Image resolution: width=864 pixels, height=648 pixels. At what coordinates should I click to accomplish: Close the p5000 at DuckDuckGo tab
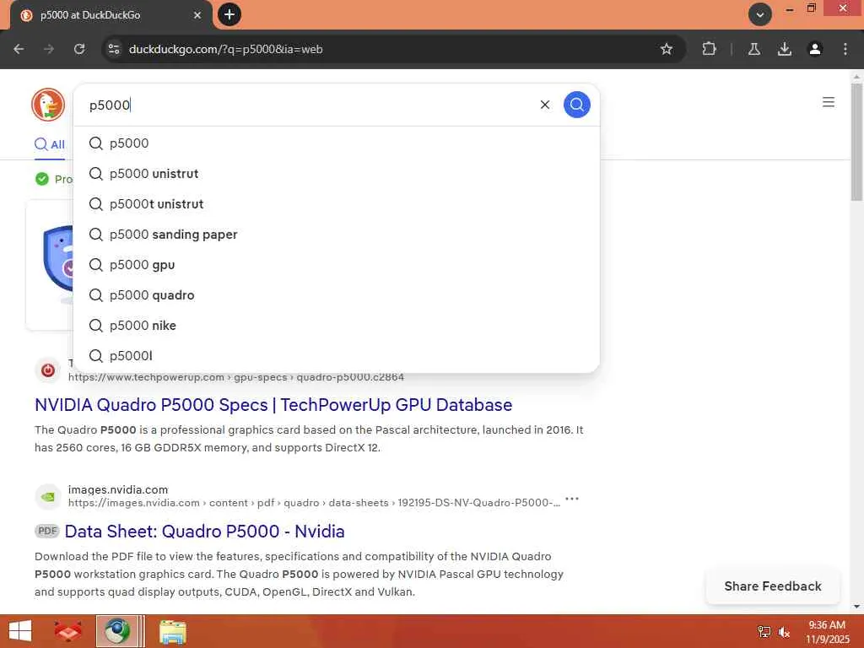[197, 15]
